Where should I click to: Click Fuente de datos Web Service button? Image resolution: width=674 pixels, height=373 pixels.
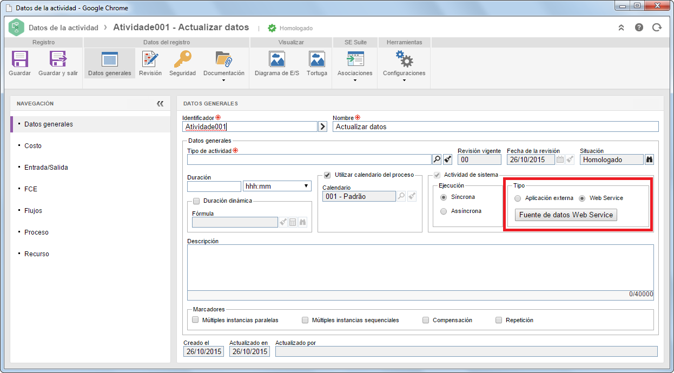pyautogui.click(x=566, y=215)
